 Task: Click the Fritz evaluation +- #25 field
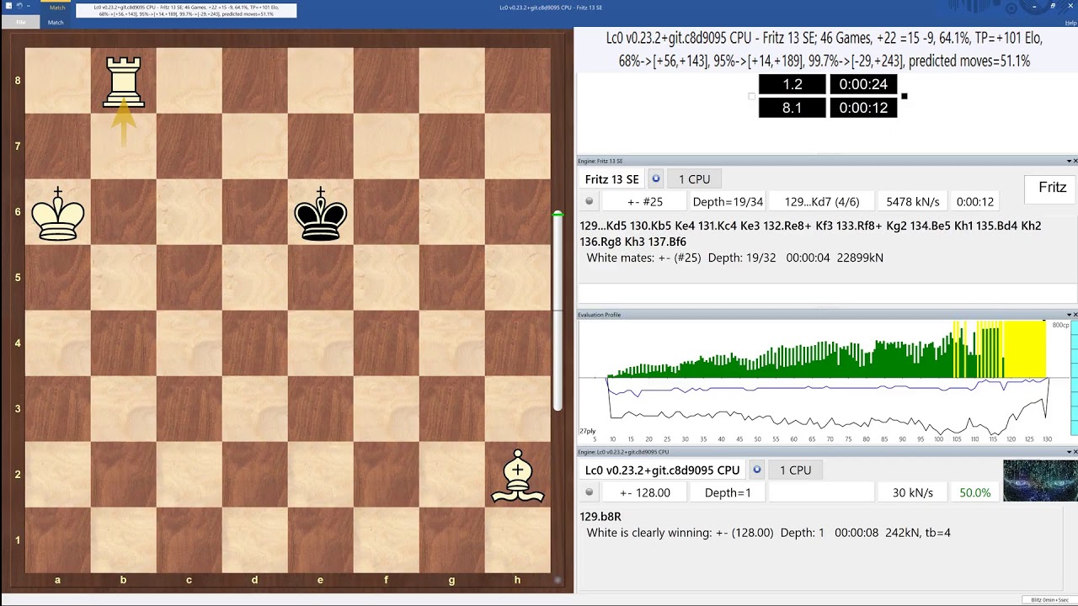pos(645,202)
